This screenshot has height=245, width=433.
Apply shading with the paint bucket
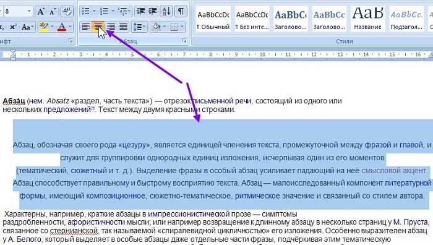pyautogui.click(x=156, y=27)
